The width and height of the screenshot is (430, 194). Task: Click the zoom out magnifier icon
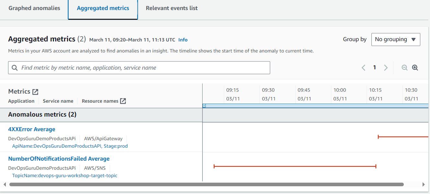[404, 68]
